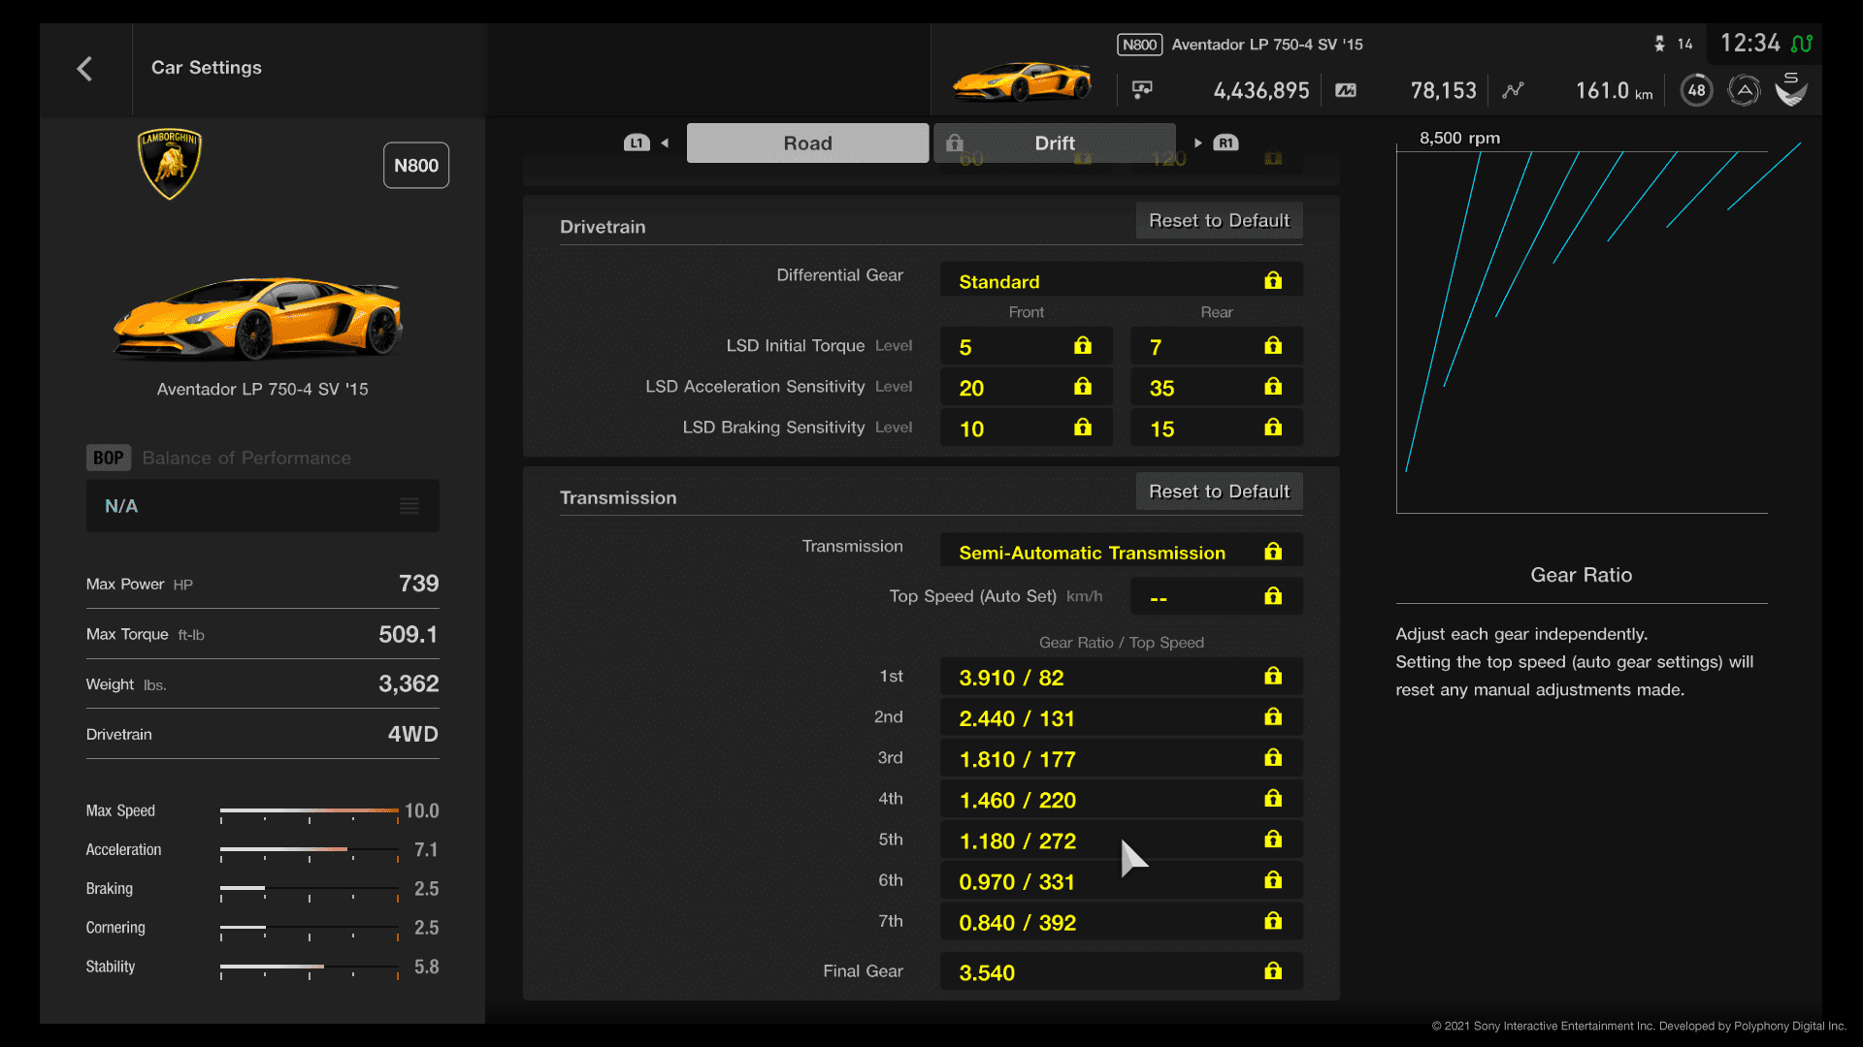Reset Transmission settings to default
Screen dimensions: 1863x1047
(x=1219, y=492)
